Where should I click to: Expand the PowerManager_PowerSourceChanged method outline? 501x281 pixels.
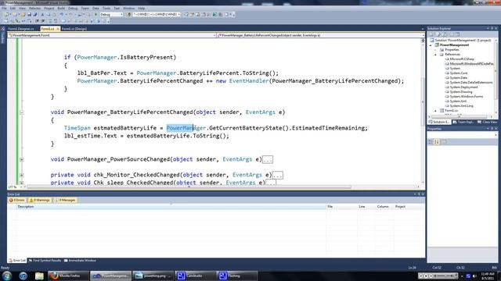click(21, 159)
